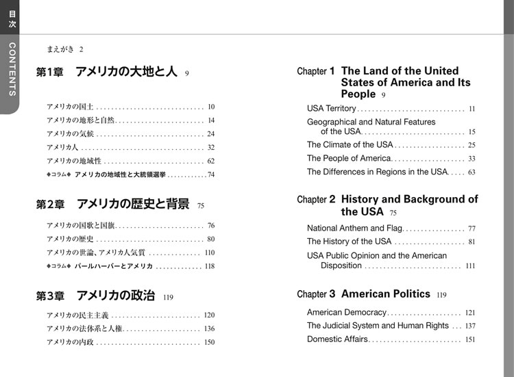Open entry アメリカの国土 page 10
Image resolution: width=514 pixels, height=377 pixels.
point(130,107)
